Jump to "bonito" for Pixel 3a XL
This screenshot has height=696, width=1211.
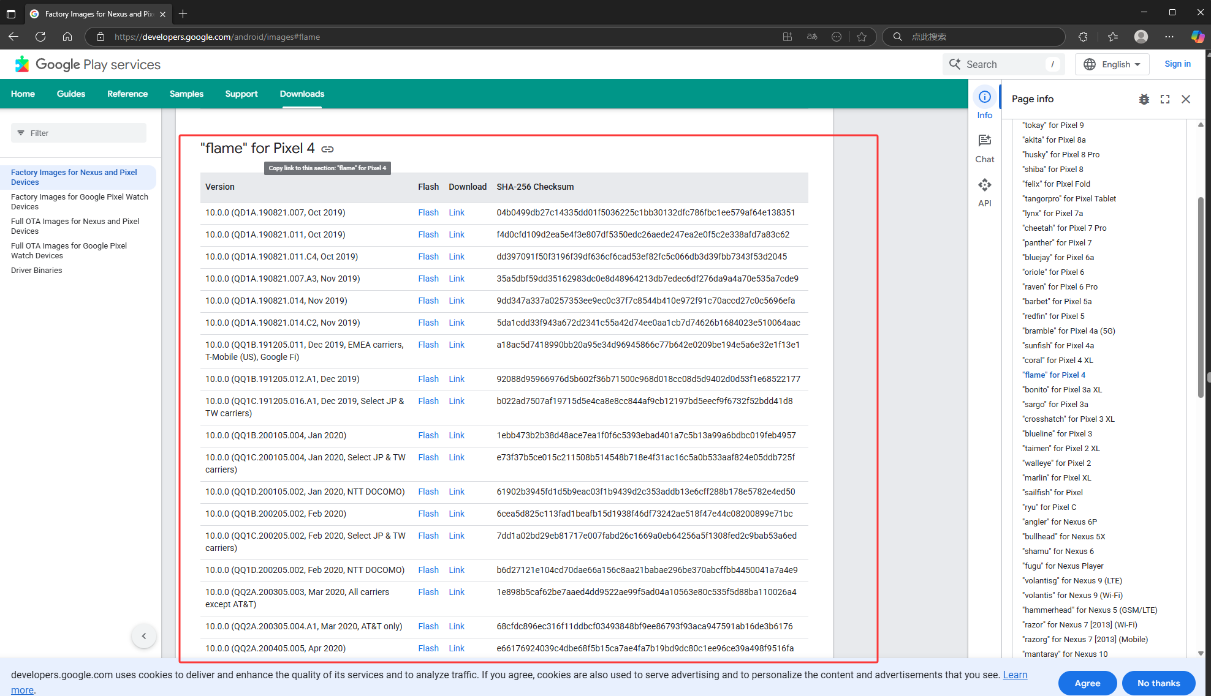[x=1061, y=390]
